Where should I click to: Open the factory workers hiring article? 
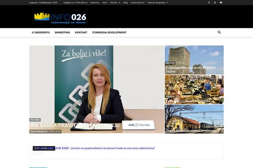click(x=188, y=101)
